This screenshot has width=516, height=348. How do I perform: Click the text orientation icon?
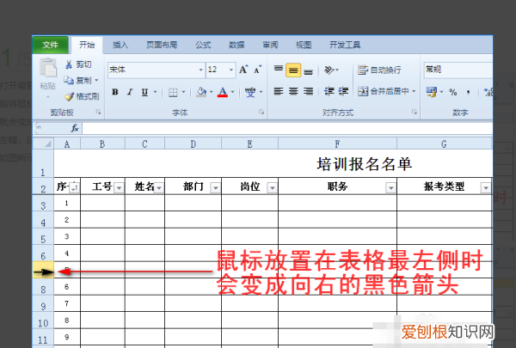(329, 70)
